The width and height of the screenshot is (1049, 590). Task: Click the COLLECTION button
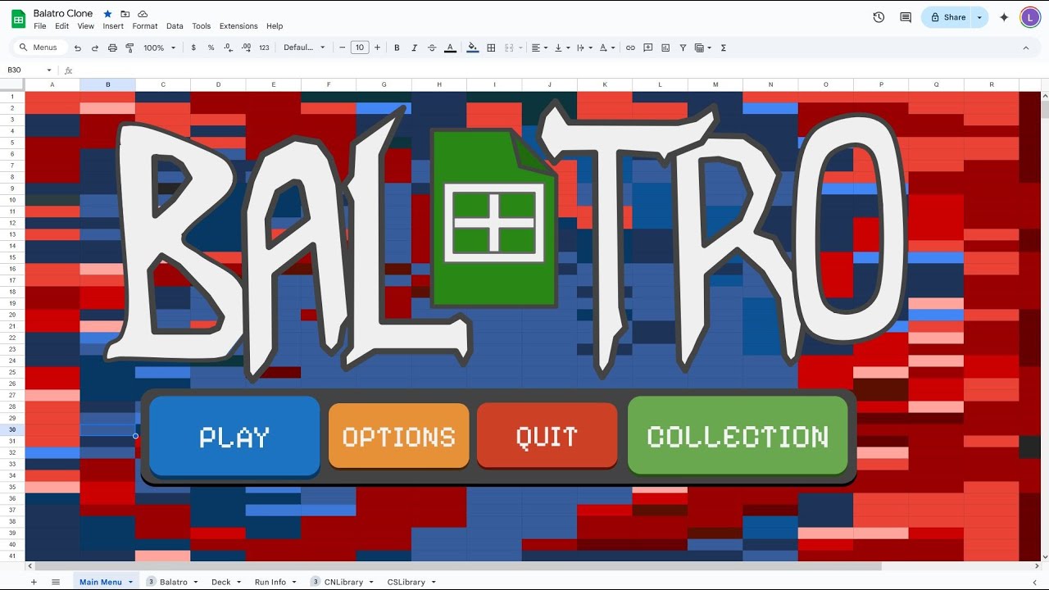pos(738,436)
